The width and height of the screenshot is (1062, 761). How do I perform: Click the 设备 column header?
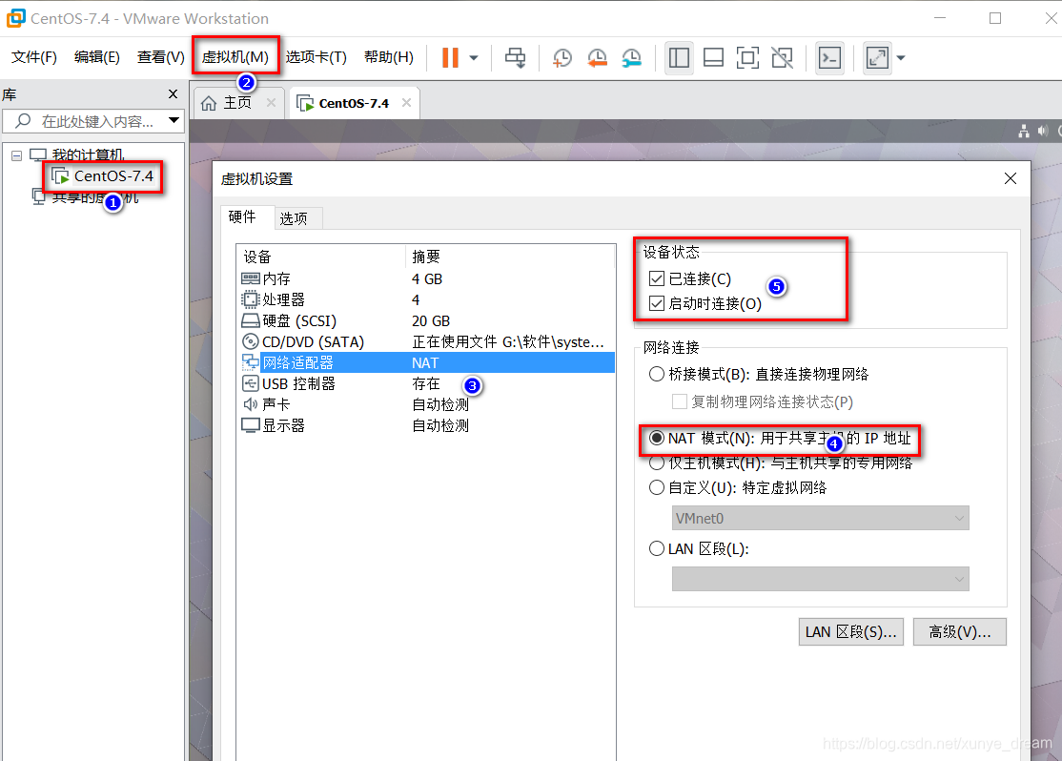pos(321,257)
